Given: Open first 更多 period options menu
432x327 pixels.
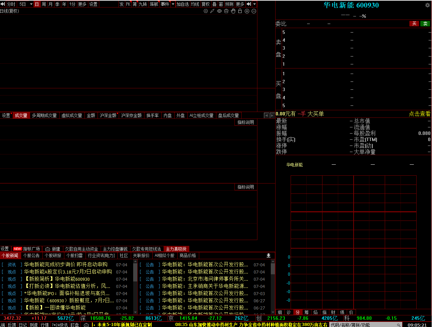Looking at the screenshot, I should click(x=82, y=4).
